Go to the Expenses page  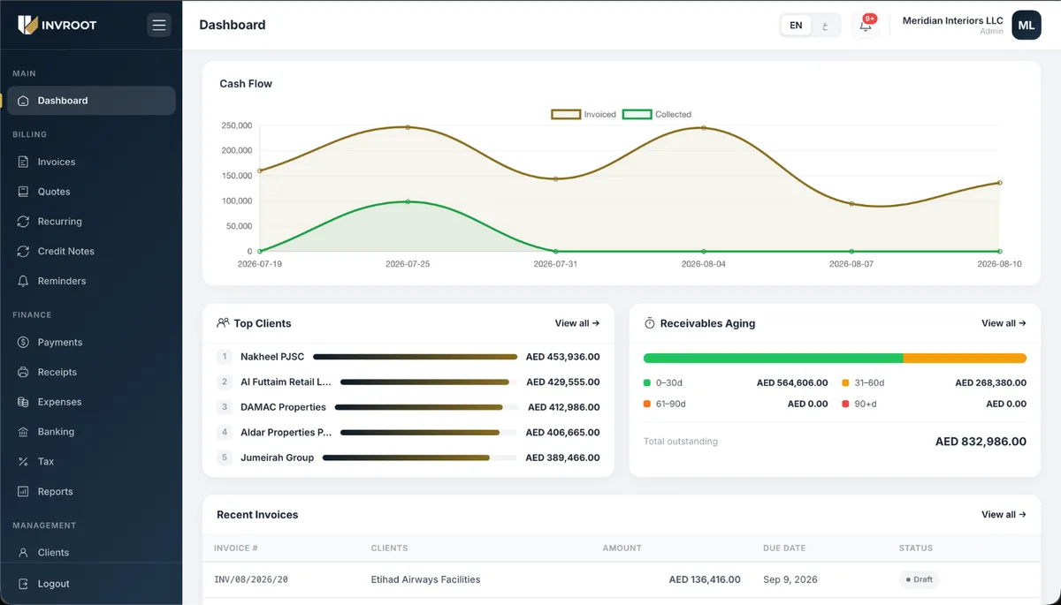[x=90, y=402]
